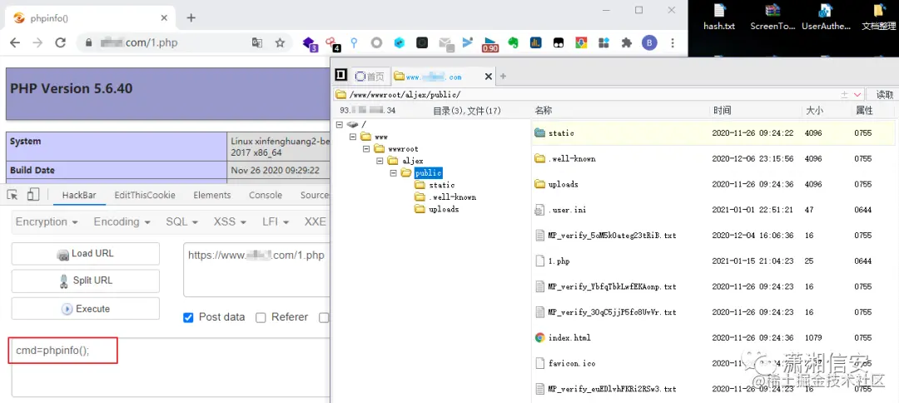
Task: Open the red extension with badge 4
Action: [332, 43]
